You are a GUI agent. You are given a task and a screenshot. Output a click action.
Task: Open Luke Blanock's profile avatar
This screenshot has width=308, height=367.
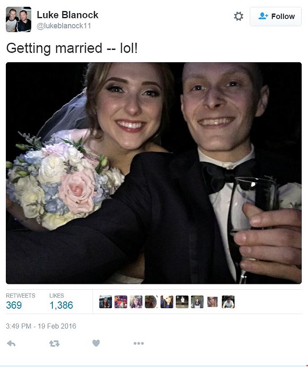click(x=18, y=19)
